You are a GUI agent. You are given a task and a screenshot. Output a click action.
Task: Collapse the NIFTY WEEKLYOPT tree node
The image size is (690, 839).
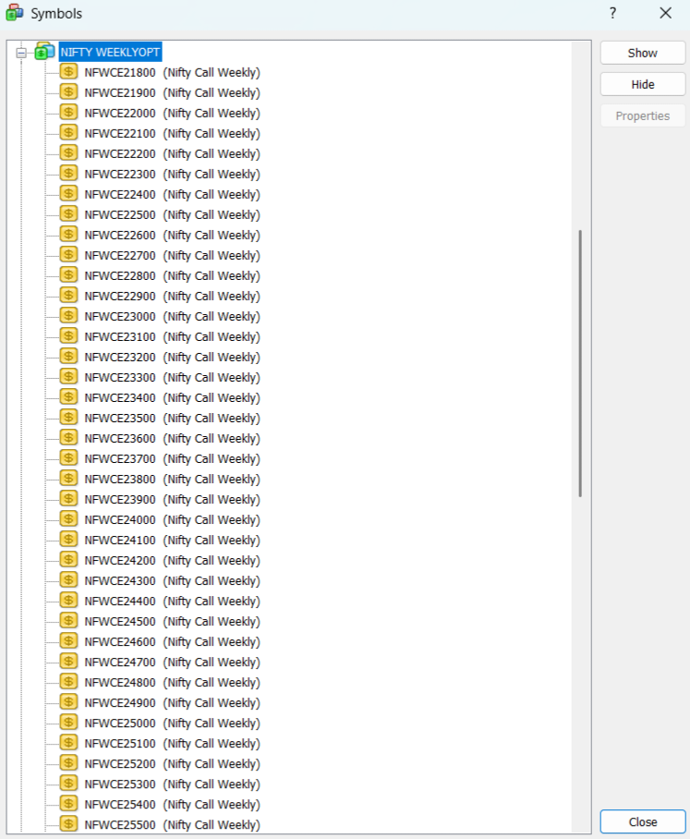coord(21,53)
